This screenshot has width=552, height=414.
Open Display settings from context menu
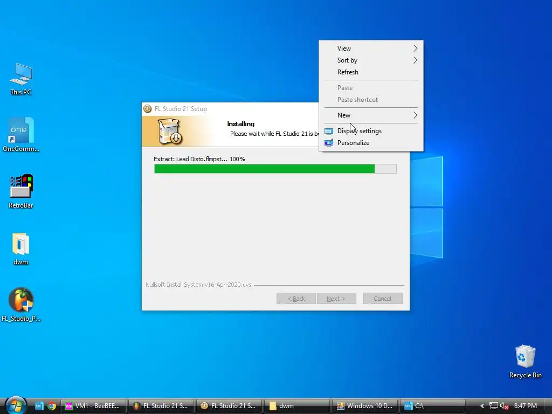(x=371, y=131)
